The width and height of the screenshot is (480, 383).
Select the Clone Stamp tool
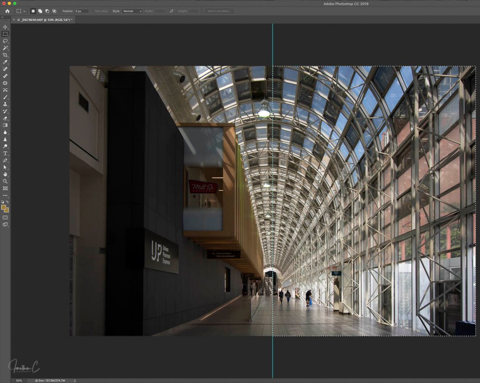tap(5, 104)
